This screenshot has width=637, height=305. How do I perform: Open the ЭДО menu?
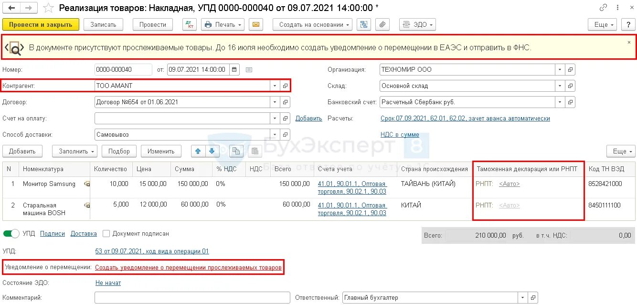(x=418, y=24)
